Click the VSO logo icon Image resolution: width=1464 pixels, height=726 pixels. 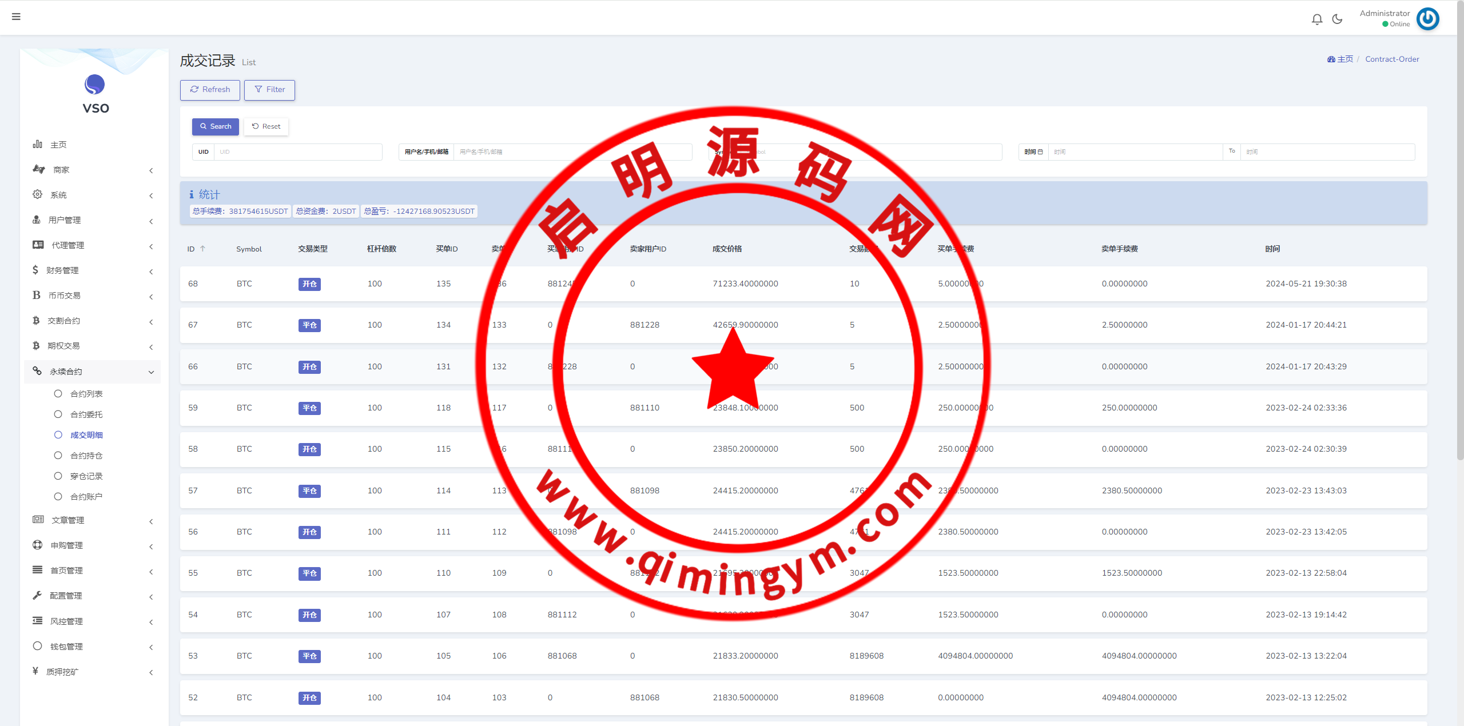click(95, 85)
